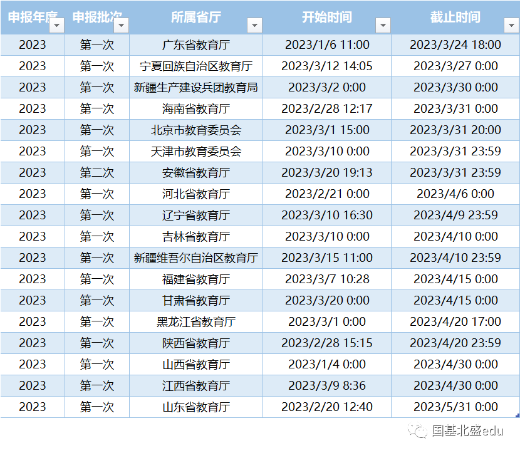The height and width of the screenshot is (453, 520).
Task: Select the 申报批次 column header
Action: pyautogui.click(x=94, y=18)
